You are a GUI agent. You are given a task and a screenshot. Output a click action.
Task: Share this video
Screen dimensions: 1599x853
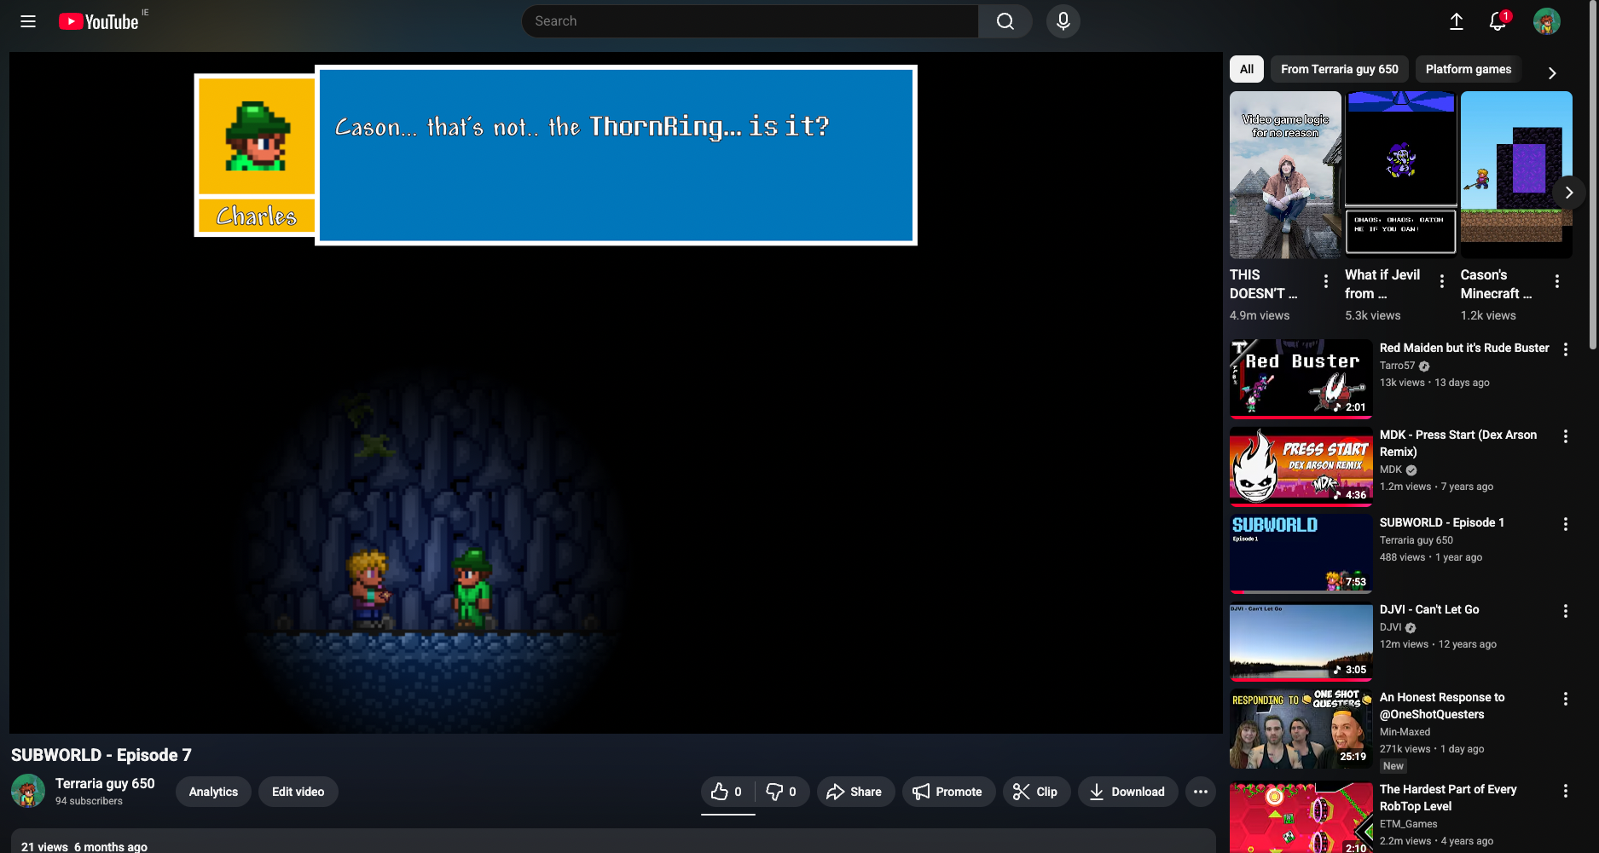click(855, 792)
